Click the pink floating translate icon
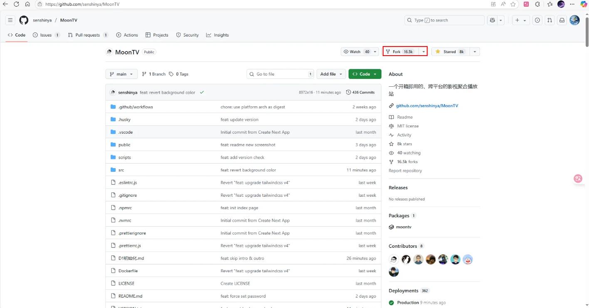The height and width of the screenshot is (308, 589). coord(578,178)
